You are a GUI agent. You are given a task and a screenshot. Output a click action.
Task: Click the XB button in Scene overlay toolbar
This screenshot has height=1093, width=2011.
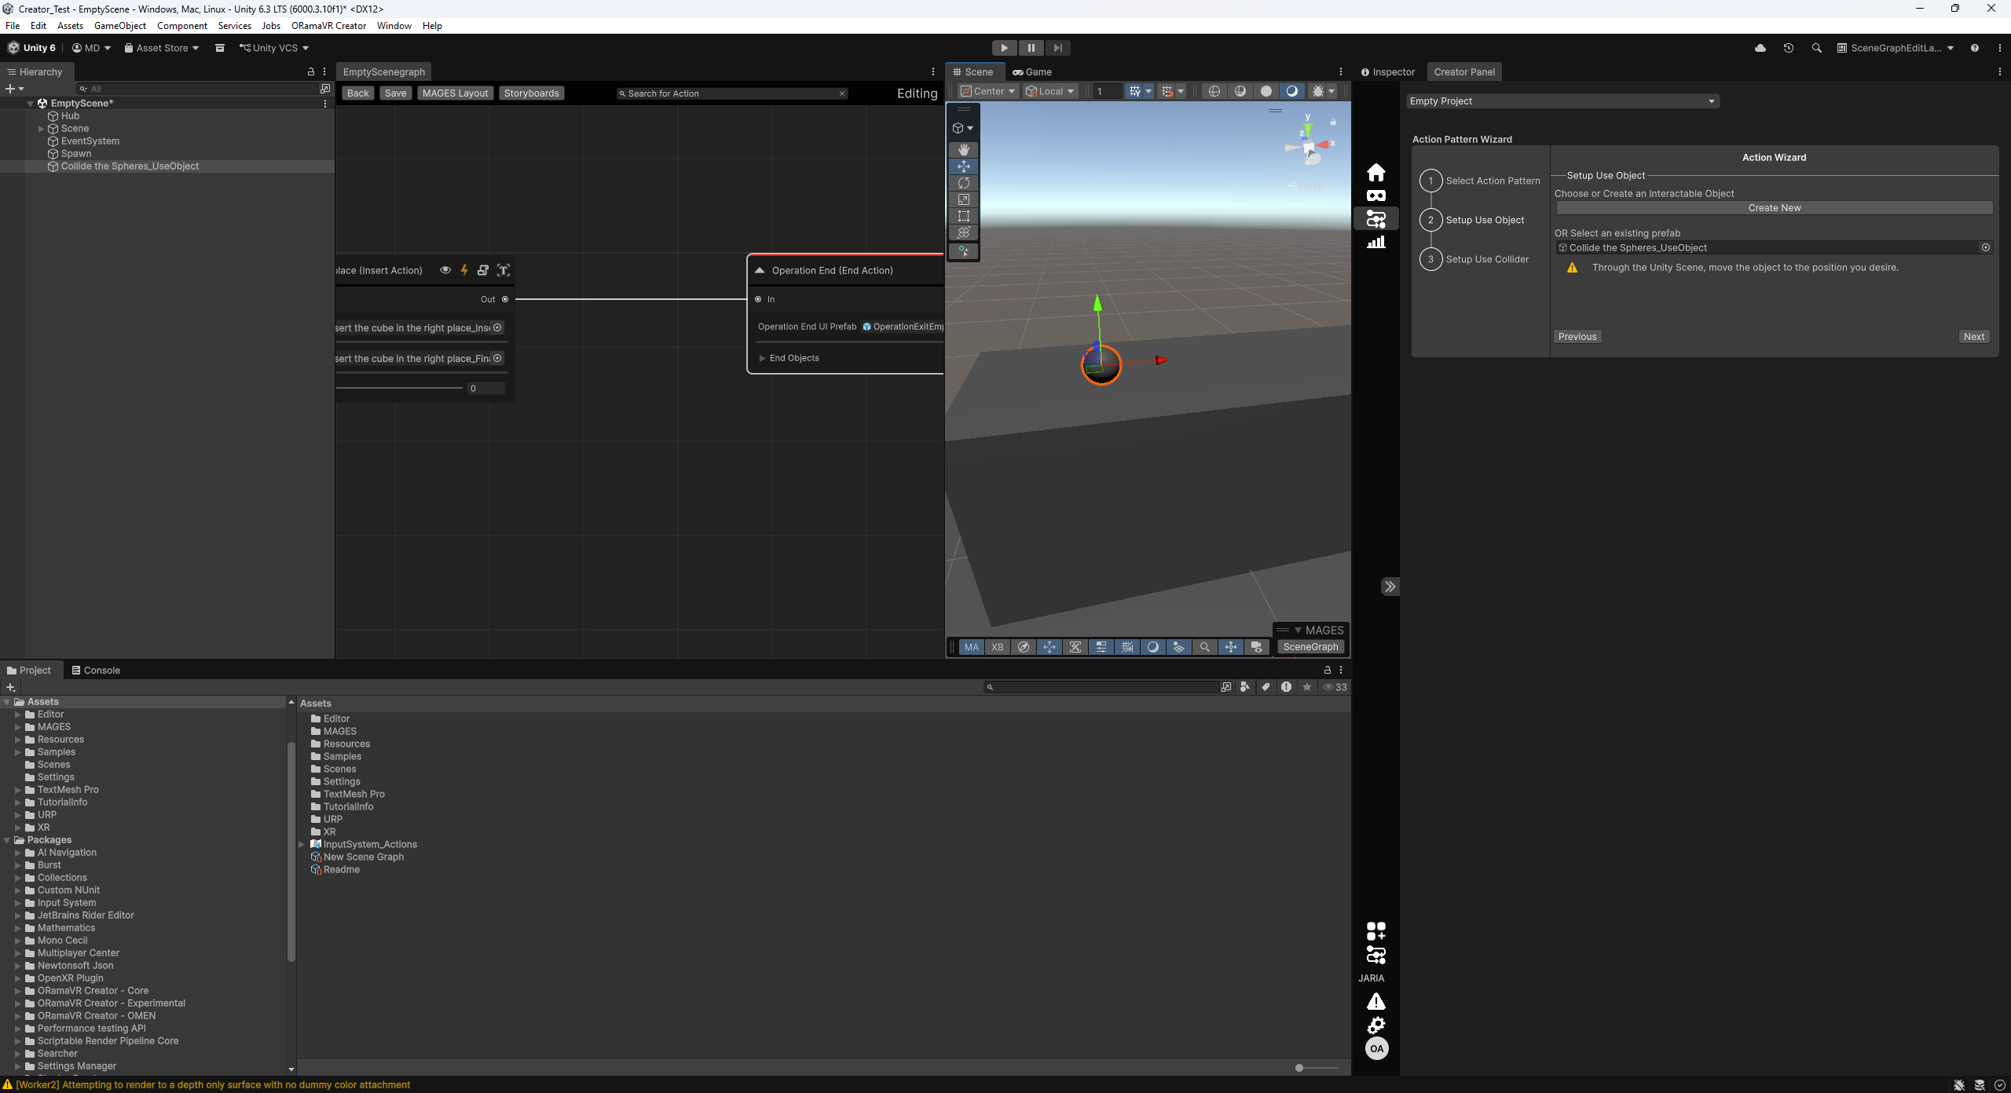pyautogui.click(x=998, y=647)
